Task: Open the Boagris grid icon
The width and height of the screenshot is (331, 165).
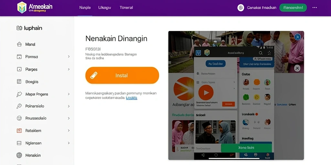Action: (x=19, y=82)
